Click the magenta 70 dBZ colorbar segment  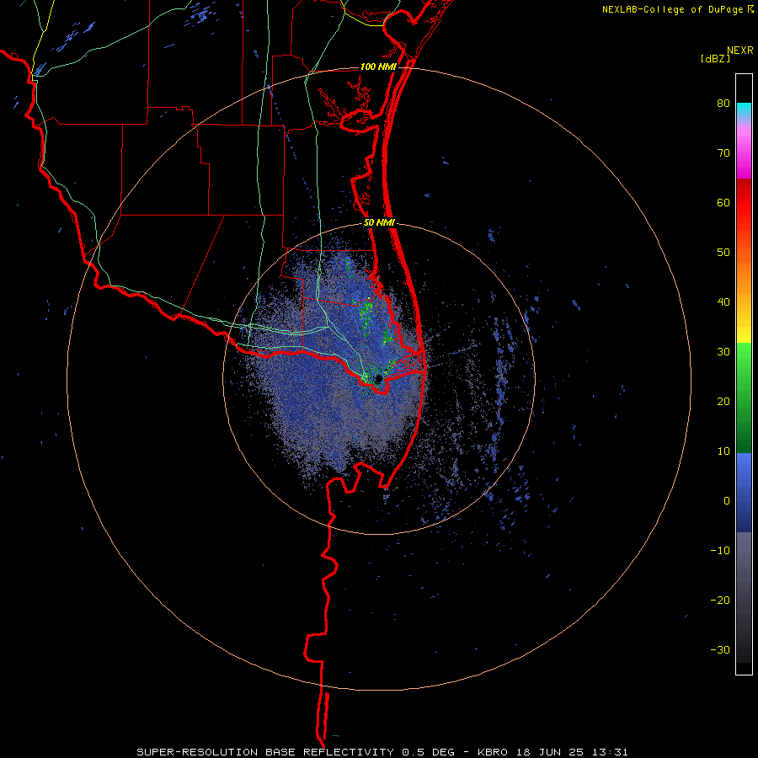[744, 153]
